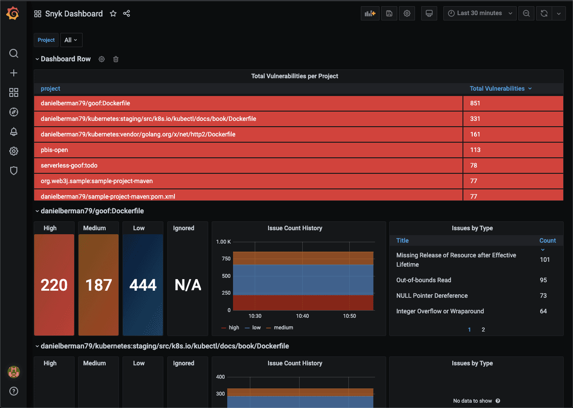Sort Issues by Type by Count
Screen dimensions: 573x408
click(548, 240)
